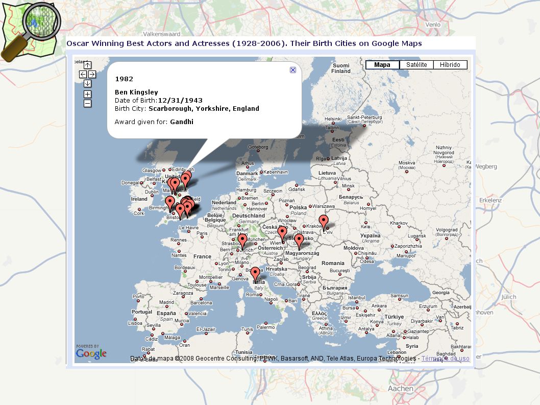Image resolution: width=540 pixels, height=405 pixels.
Task: Open the Términos de uso link
Action: pyautogui.click(x=445, y=359)
